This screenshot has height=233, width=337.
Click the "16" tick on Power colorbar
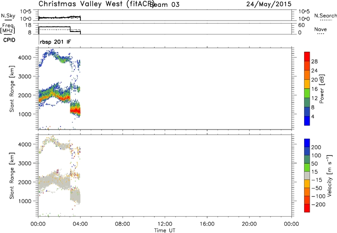[314, 89]
